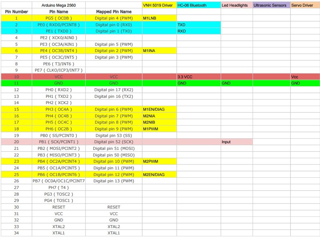Select the 'M2PWM' cell

160,161
